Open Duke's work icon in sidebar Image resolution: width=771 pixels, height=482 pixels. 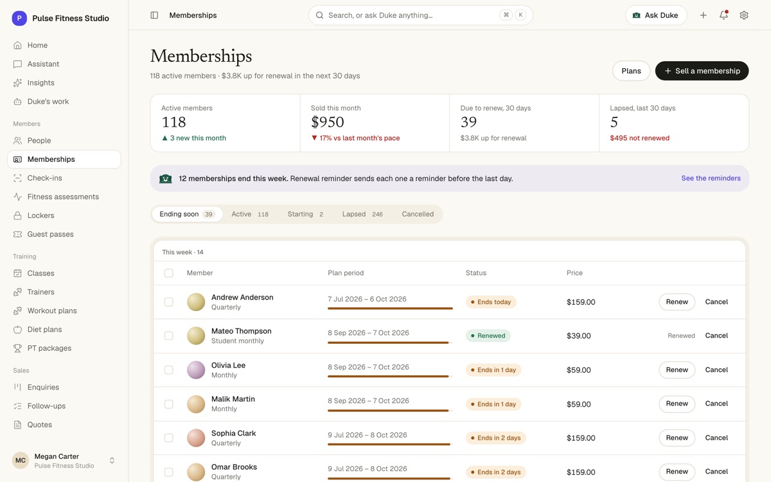pos(17,102)
